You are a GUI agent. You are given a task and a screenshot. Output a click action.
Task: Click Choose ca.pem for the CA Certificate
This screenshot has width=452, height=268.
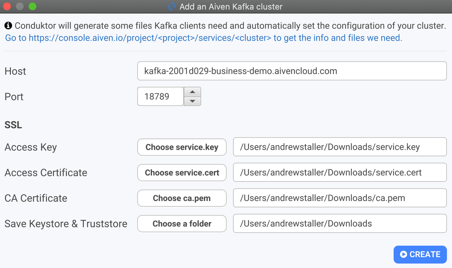coord(182,198)
